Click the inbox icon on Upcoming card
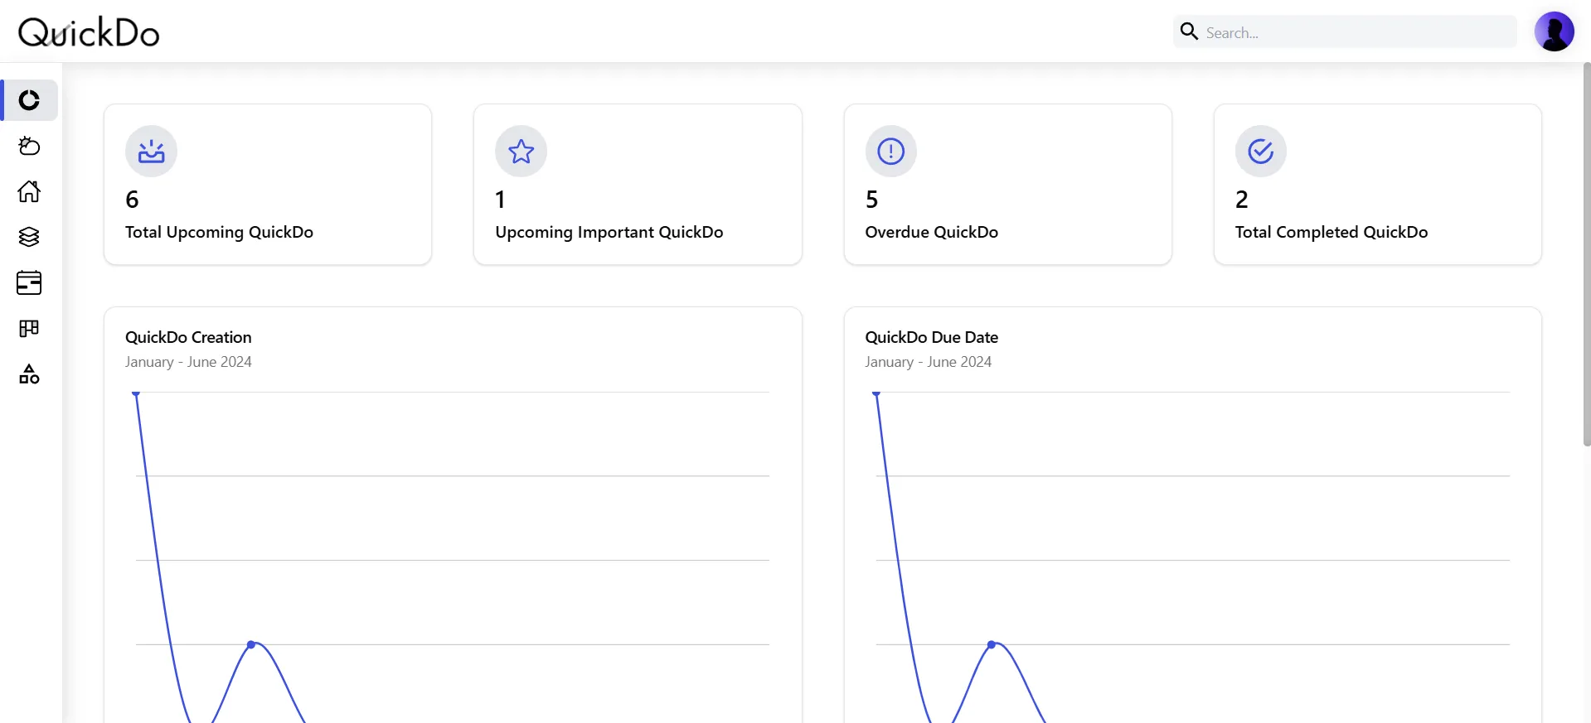This screenshot has height=723, width=1591. point(151,152)
